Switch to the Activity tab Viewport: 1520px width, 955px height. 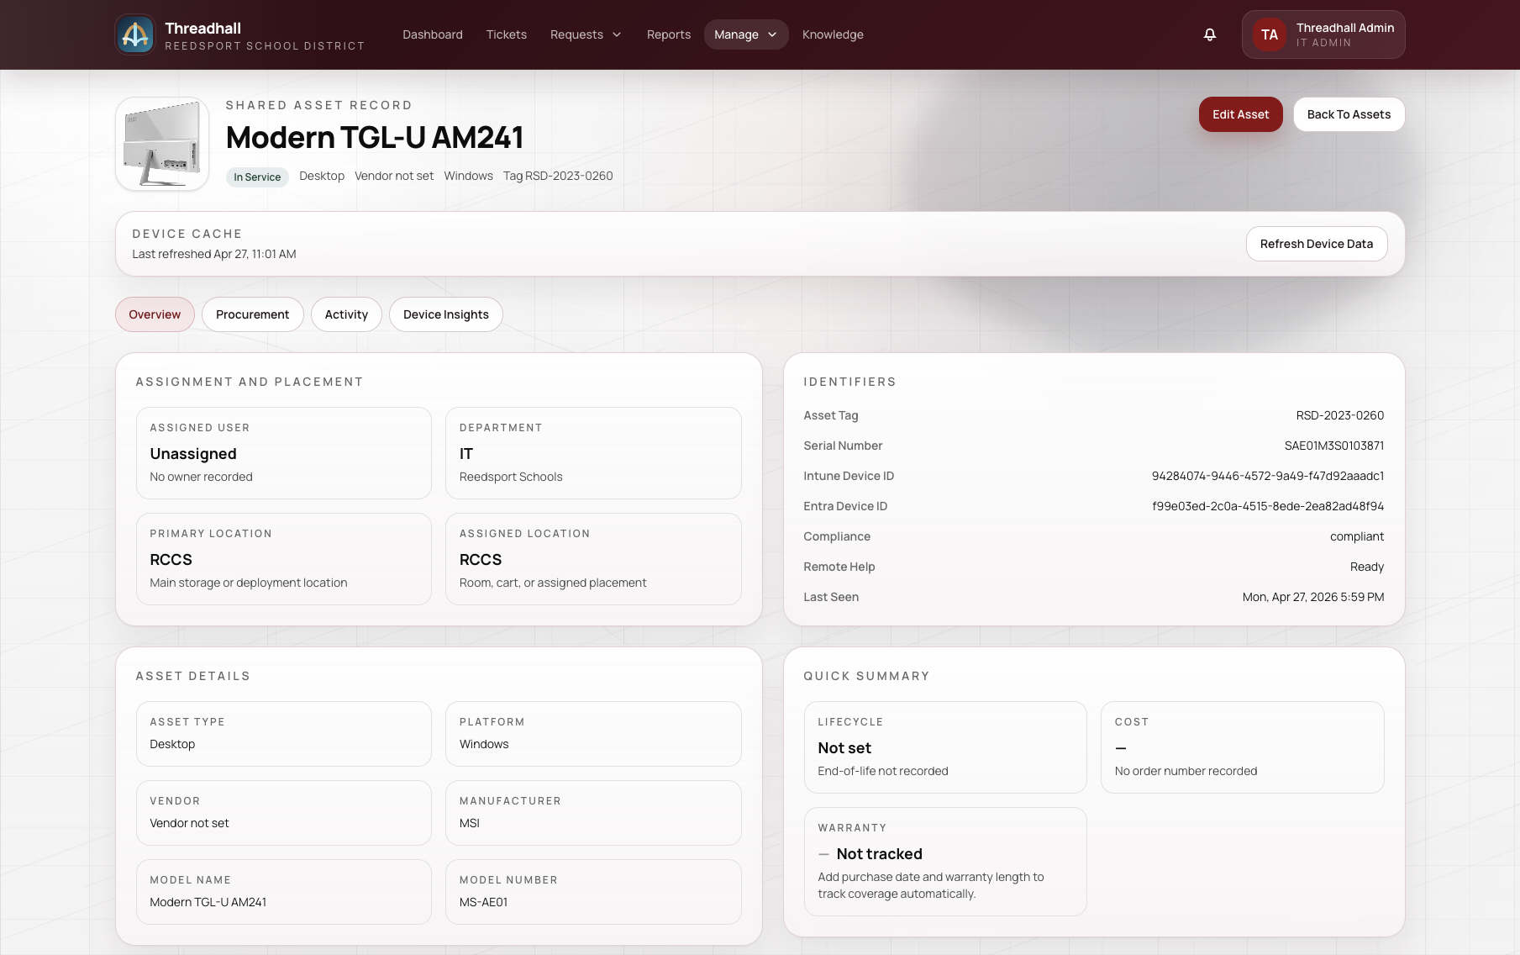tap(346, 314)
